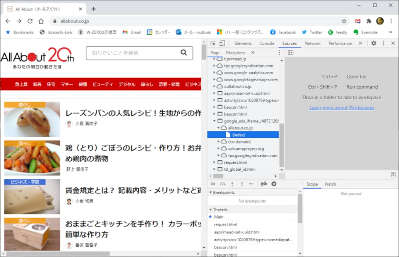Expand x.allabout.co.jp node
The height and width of the screenshot is (257, 399).
[x=214, y=87]
